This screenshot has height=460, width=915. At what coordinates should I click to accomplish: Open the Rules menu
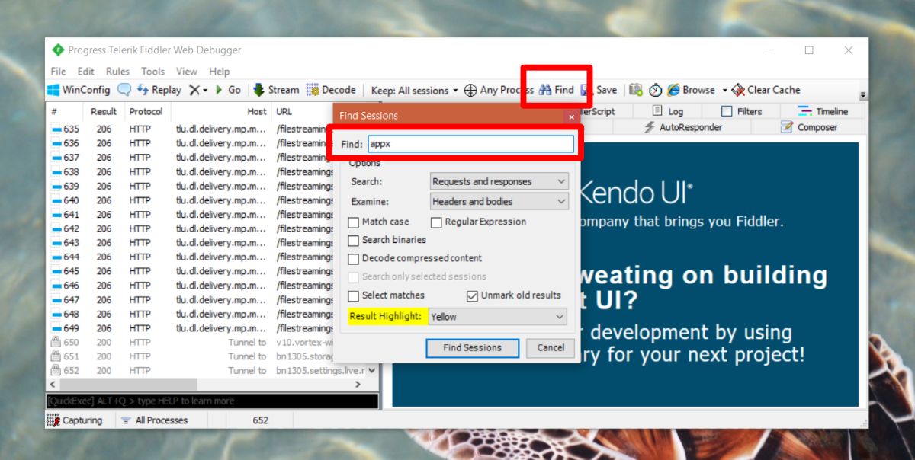click(x=117, y=72)
